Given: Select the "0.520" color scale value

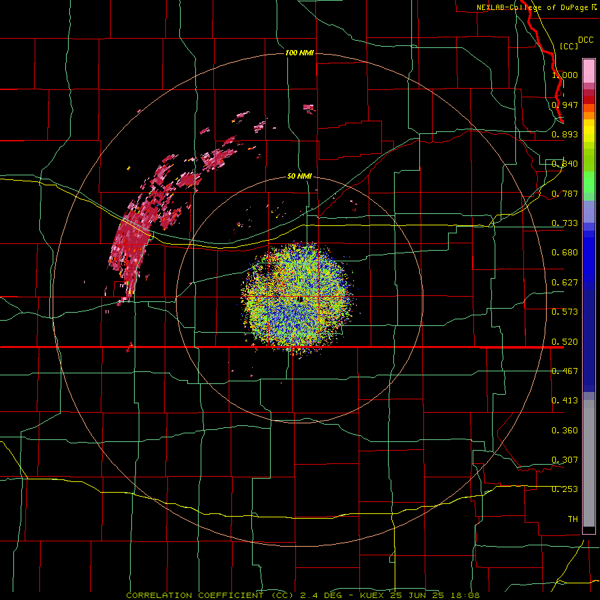Looking at the screenshot, I should (x=565, y=342).
